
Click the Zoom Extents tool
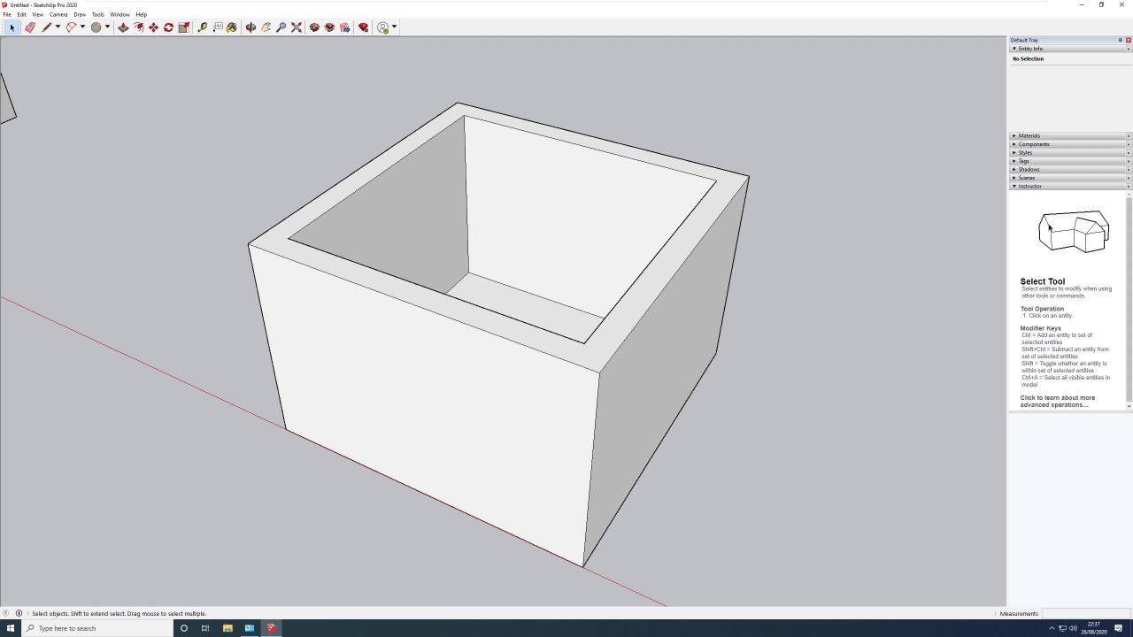(x=297, y=27)
